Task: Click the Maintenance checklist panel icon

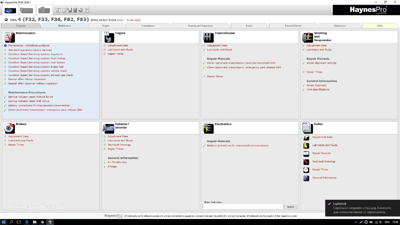Action: pos(9,37)
